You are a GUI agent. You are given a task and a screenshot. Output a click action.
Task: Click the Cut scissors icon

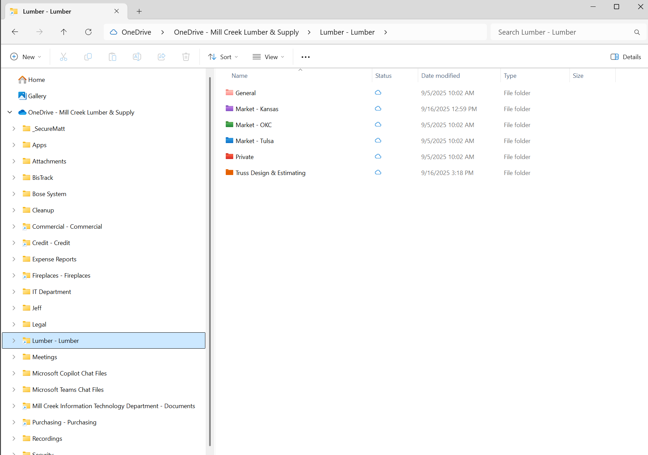(x=64, y=57)
